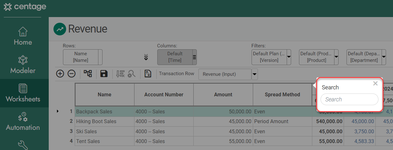The width and height of the screenshot is (393, 150).
Task: Click the 50,000.00 amount cell
Action: pos(223,111)
